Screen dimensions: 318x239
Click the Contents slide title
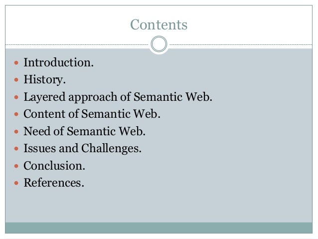point(159,24)
